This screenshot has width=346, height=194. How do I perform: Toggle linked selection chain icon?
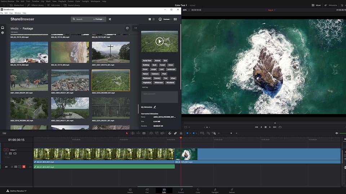[175, 133]
